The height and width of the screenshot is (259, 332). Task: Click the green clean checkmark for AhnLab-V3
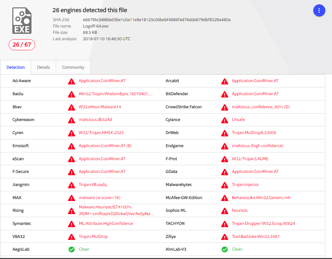click(x=225, y=250)
